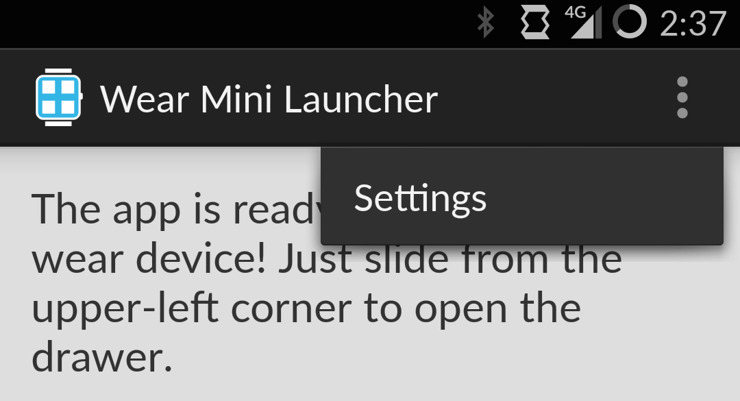Tap the circular battery ring icon
Viewport: 740px width, 401px height.
tap(630, 22)
